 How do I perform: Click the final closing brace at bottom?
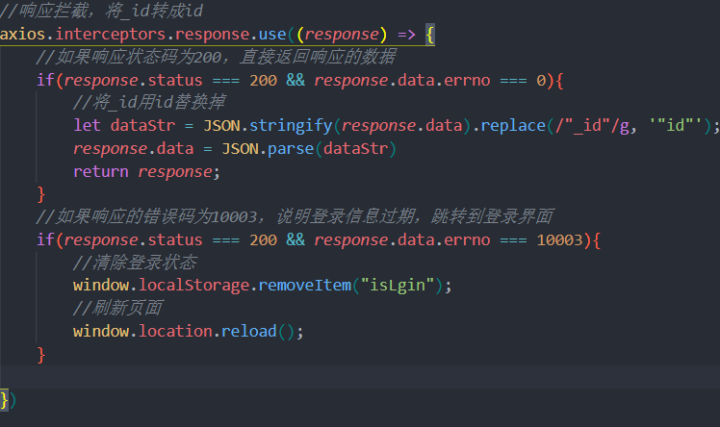[x=4, y=400]
